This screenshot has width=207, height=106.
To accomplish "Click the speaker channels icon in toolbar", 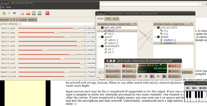I will click(14, 13).
